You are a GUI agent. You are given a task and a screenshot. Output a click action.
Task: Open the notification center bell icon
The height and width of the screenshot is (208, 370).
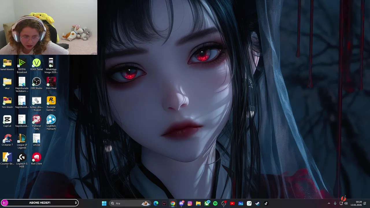(x=365, y=203)
